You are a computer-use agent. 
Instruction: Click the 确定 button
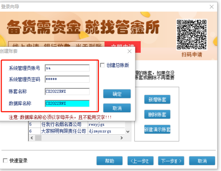coord(117,94)
